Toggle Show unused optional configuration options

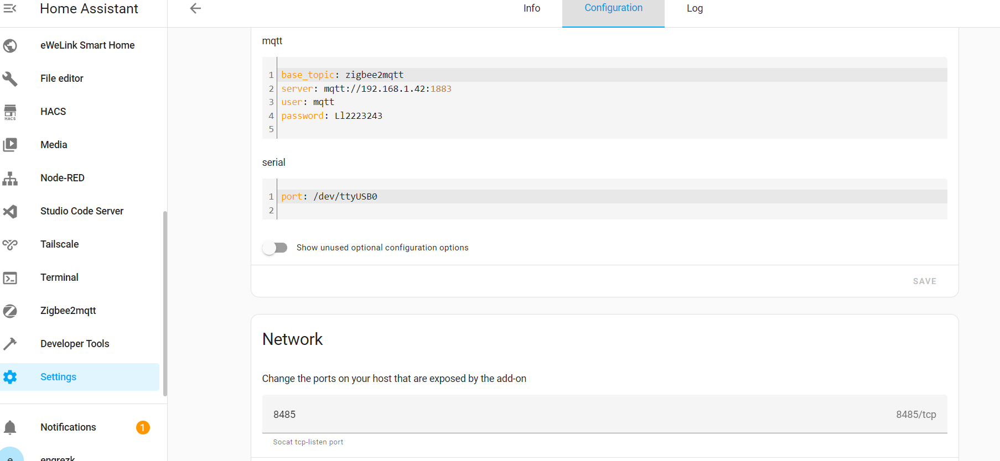275,248
